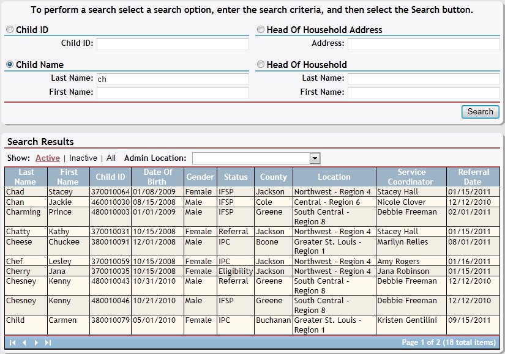This screenshot has height=354, width=505.
Task: Go to next page of results
Action: (x=36, y=342)
